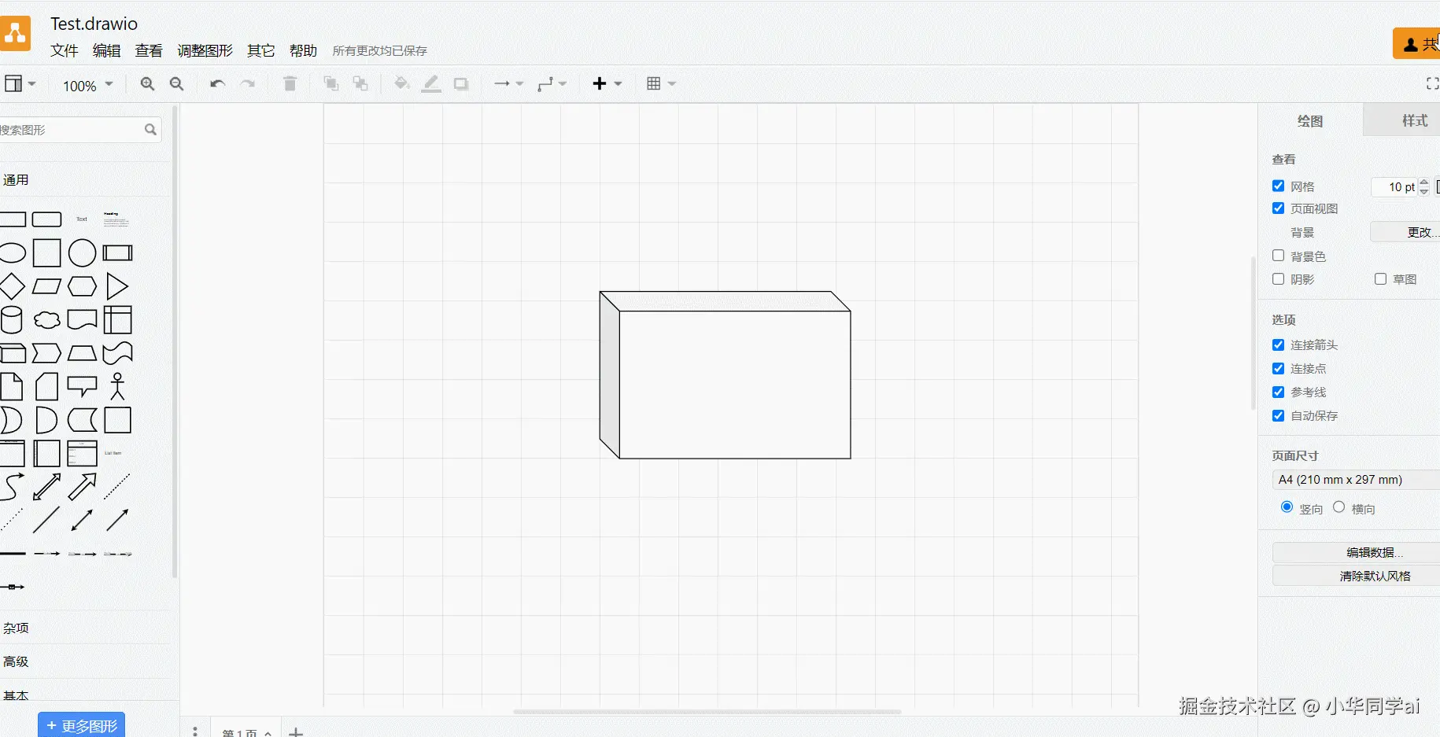The width and height of the screenshot is (1440, 737).
Task: Open the 调整图形 menu
Action: 205,50
